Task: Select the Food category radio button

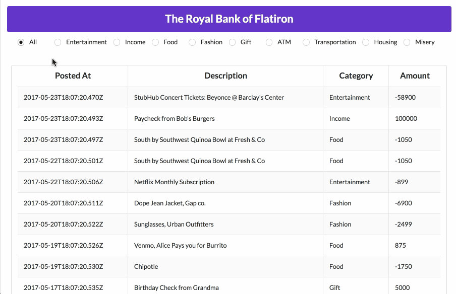Action: point(155,42)
